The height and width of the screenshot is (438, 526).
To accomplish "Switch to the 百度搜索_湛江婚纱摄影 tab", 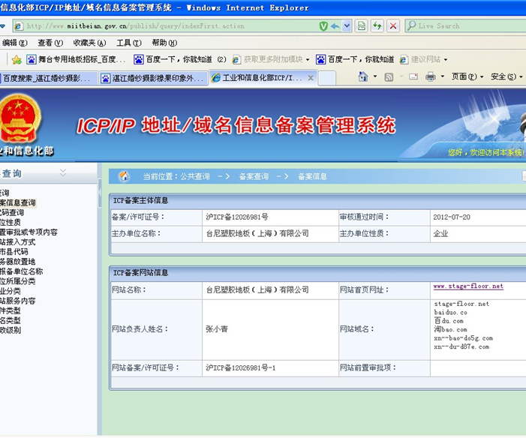I will click(x=48, y=78).
